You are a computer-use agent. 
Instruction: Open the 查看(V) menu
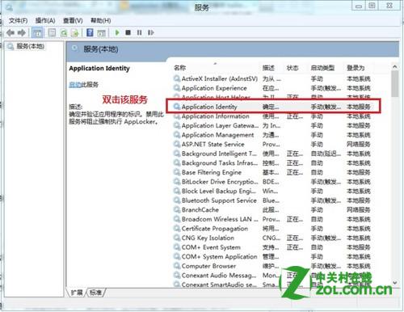[73, 20]
